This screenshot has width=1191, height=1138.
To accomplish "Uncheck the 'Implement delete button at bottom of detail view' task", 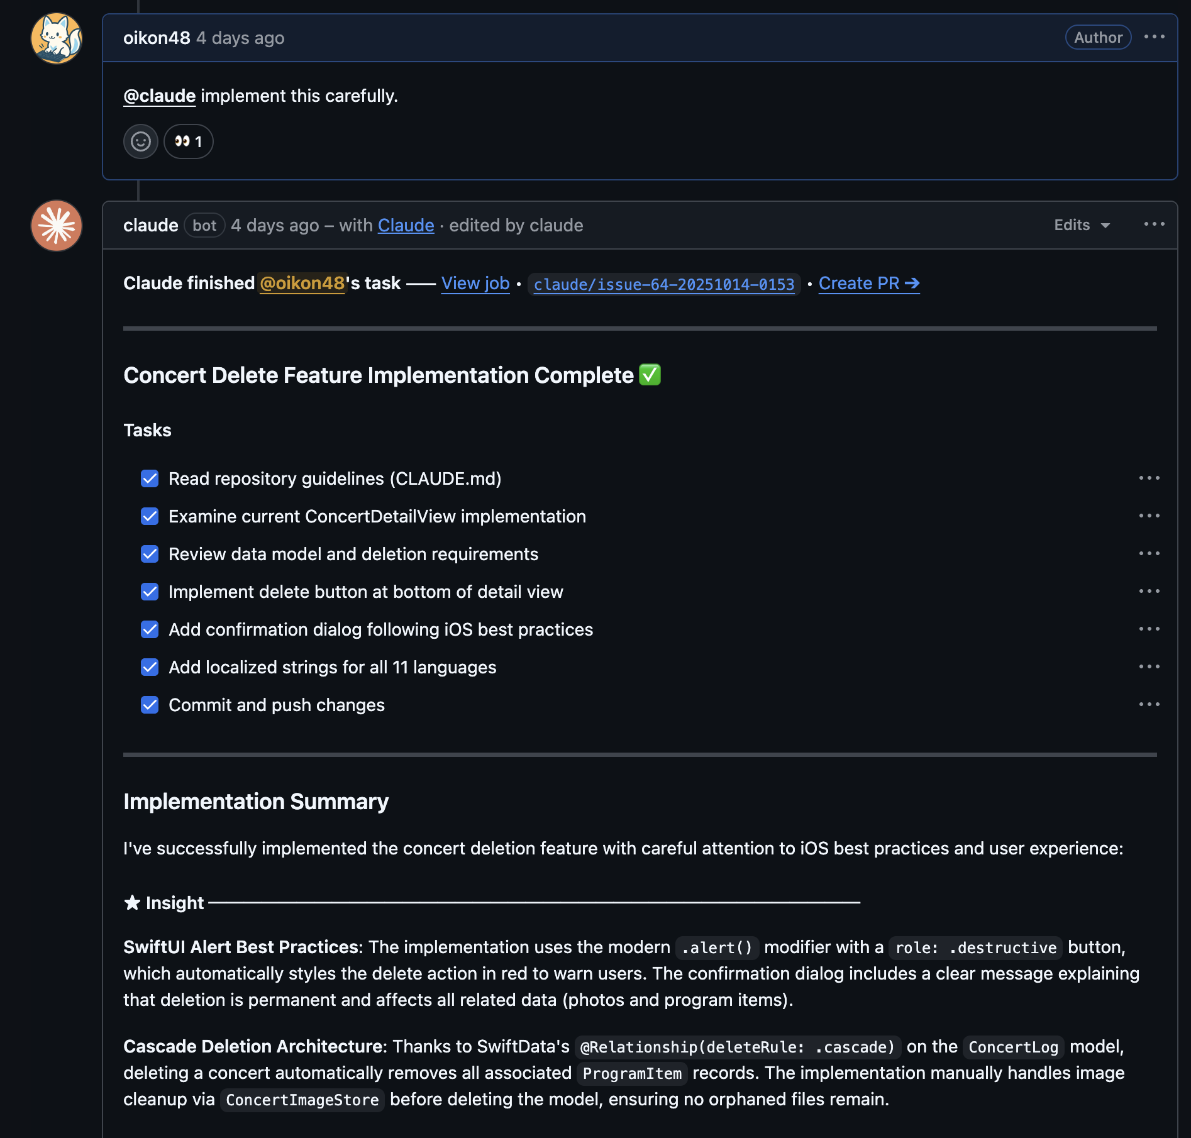I will 149,592.
